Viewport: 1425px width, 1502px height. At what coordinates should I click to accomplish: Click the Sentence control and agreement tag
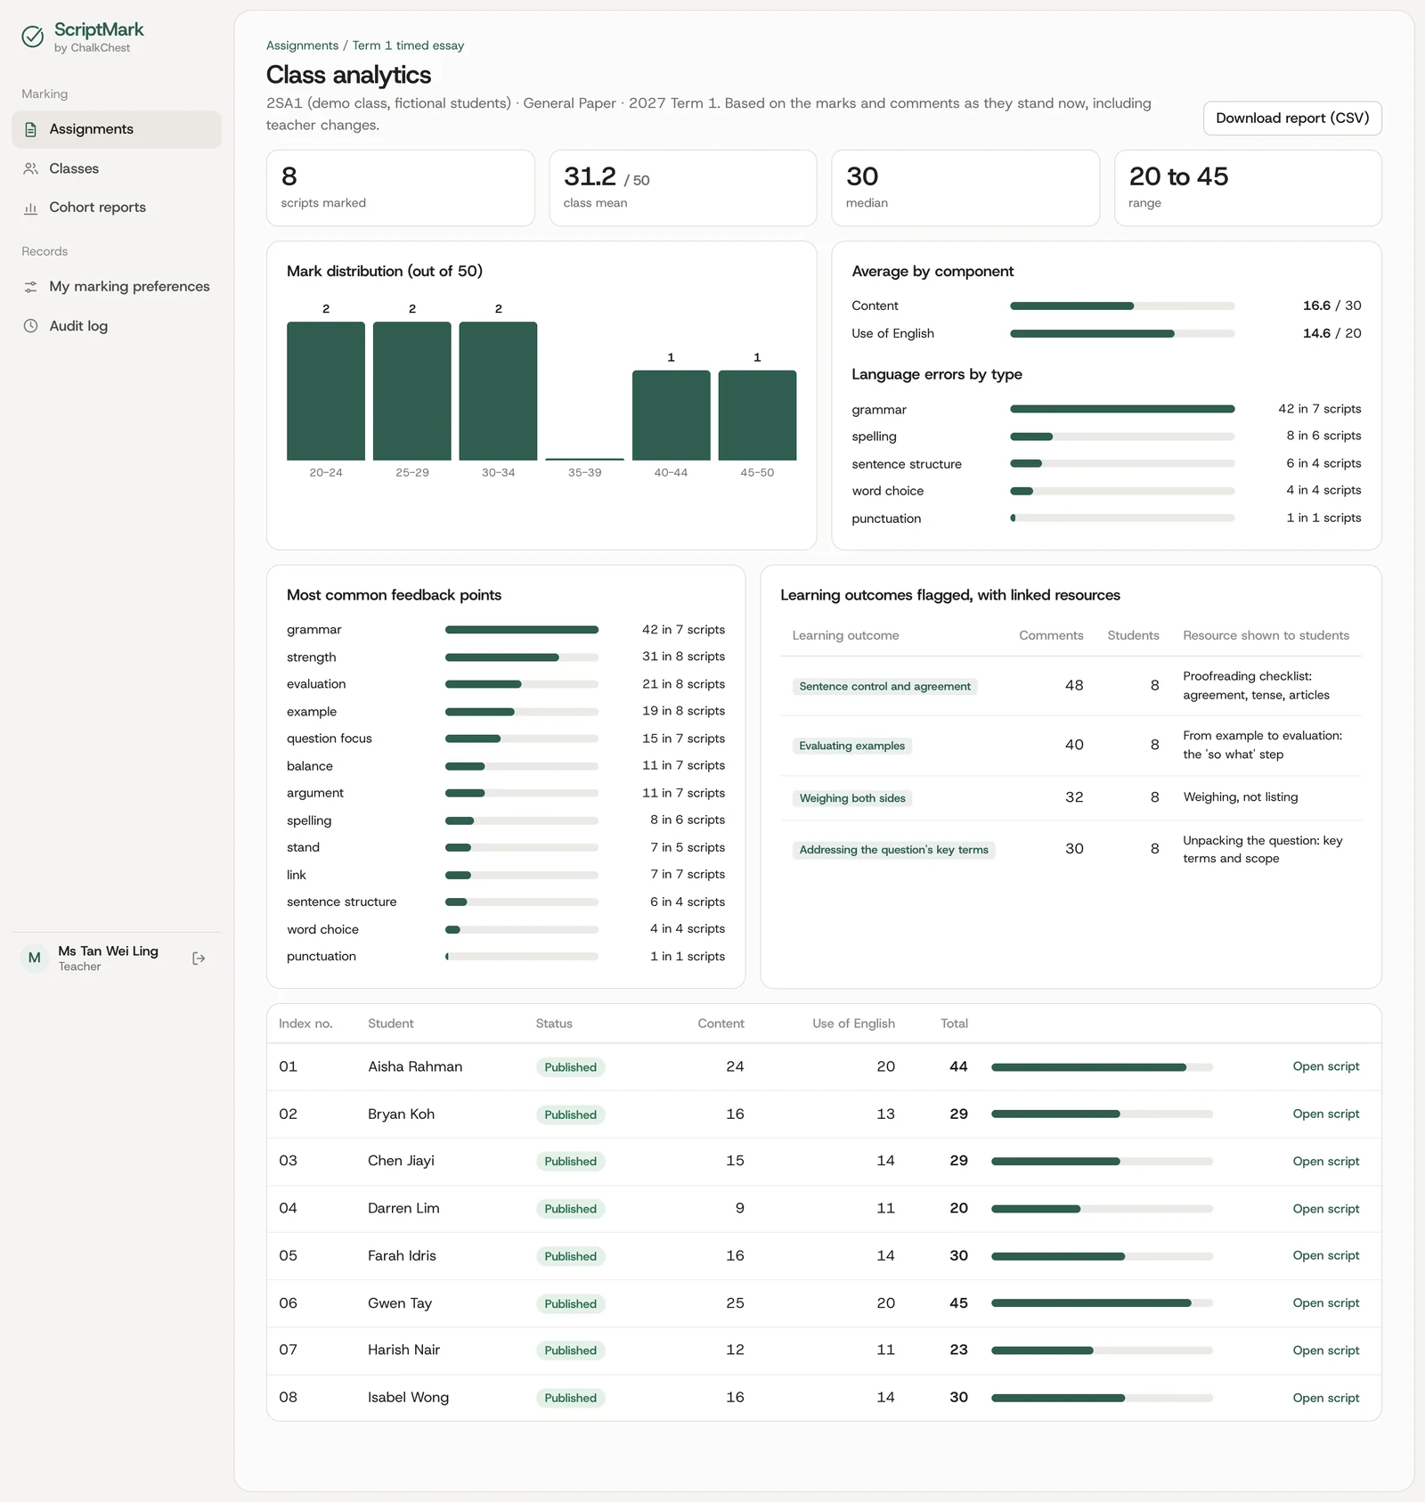tap(884, 687)
